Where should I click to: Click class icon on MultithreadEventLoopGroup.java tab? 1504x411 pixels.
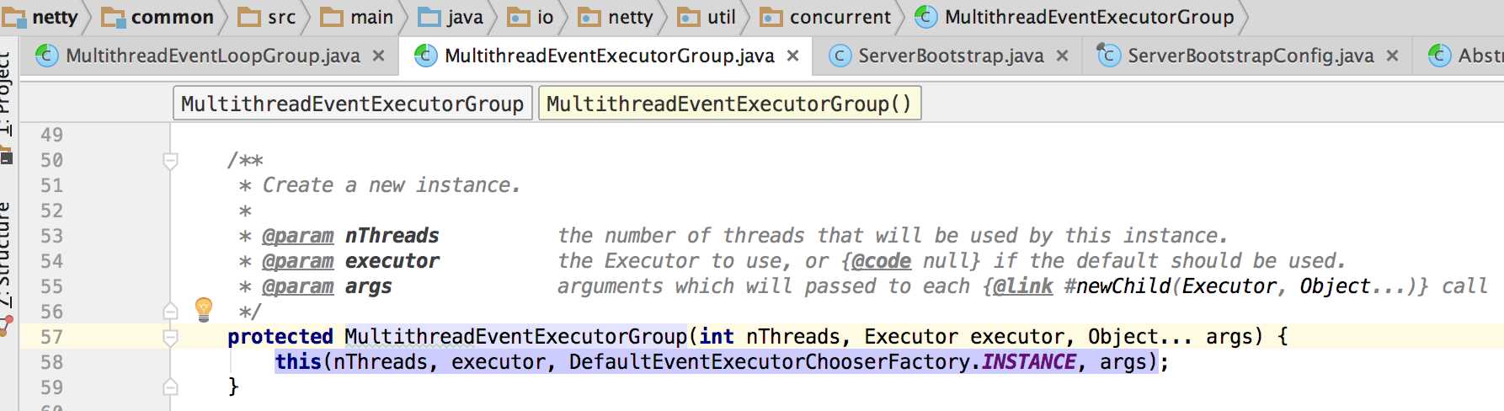(x=46, y=56)
